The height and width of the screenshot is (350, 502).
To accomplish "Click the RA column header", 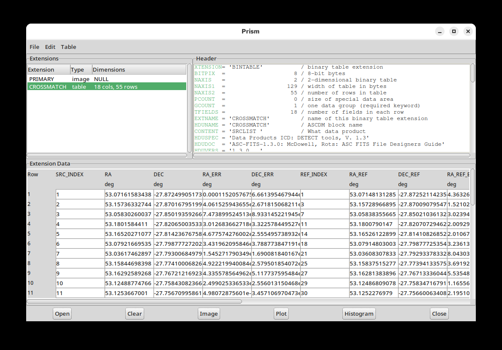I will (108, 175).
